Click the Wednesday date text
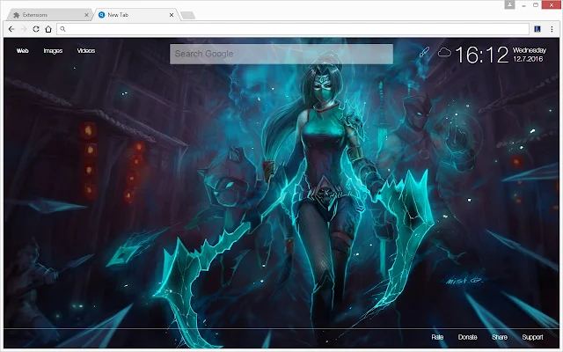Screen dimensions: 563x352 (530, 50)
